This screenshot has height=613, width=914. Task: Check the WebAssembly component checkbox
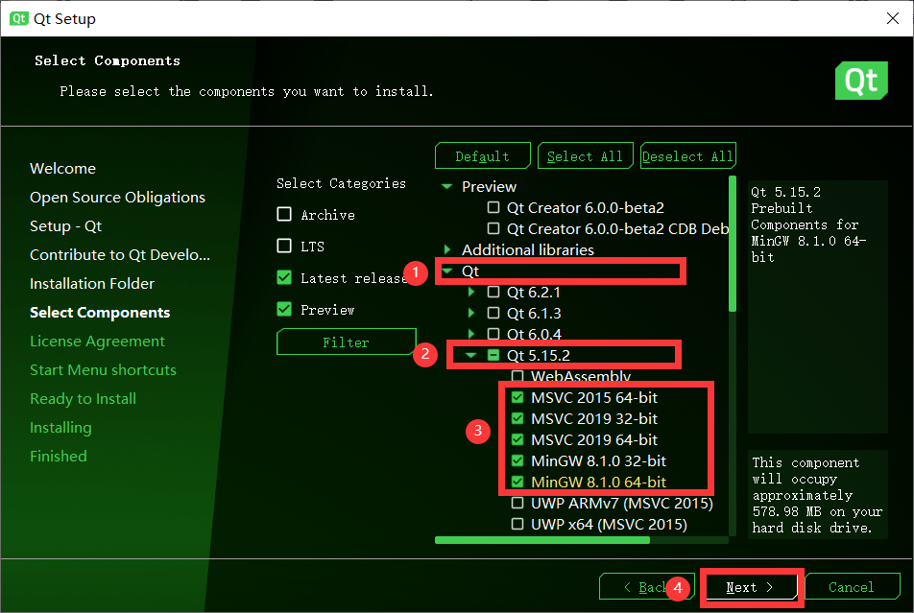click(x=517, y=376)
